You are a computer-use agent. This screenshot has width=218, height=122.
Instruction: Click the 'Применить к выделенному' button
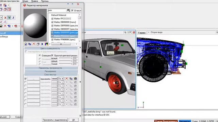[x=55, y=120]
